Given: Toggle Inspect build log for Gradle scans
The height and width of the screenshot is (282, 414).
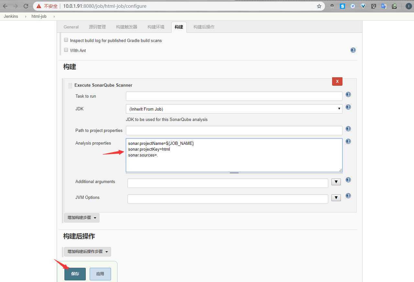Looking at the screenshot, I should pos(66,40).
